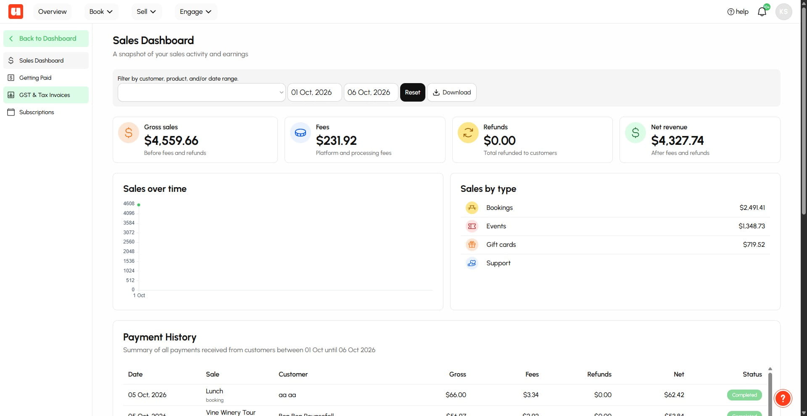Click the Bookings amount $2,491.41

point(752,208)
